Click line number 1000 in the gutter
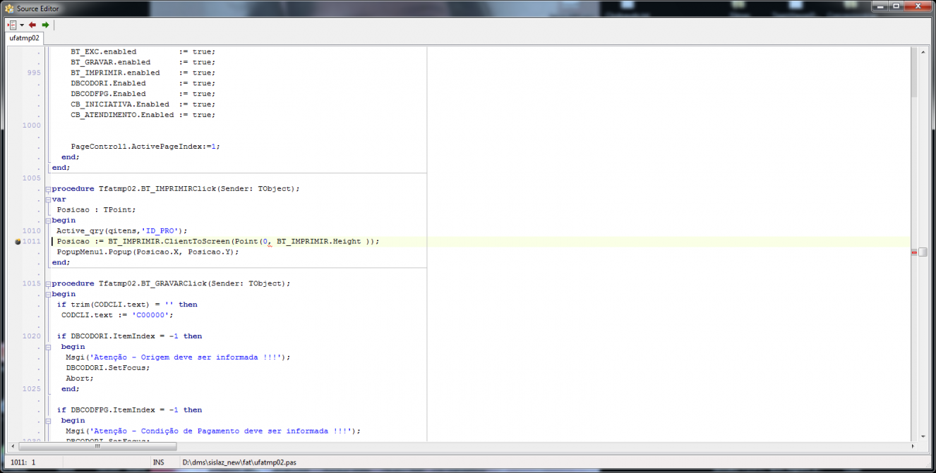Viewport: 936px width, 473px height. [32, 125]
